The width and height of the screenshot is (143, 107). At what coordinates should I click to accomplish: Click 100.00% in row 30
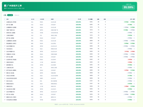click(78, 100)
